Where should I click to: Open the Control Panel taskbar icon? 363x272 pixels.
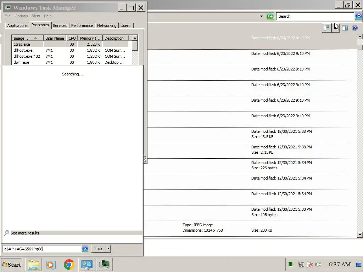[86, 265]
